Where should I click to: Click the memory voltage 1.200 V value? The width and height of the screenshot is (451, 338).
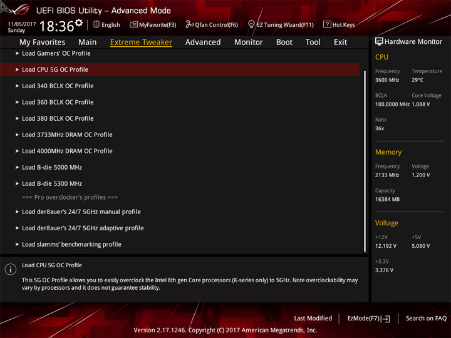click(x=421, y=175)
